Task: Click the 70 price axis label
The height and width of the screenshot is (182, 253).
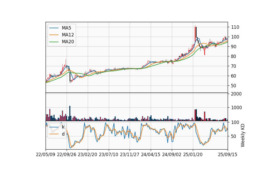Action: (234, 66)
